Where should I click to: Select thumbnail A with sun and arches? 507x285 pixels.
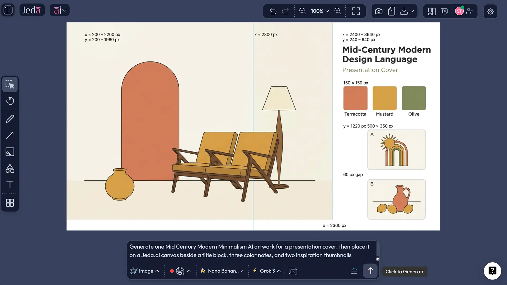(x=397, y=150)
